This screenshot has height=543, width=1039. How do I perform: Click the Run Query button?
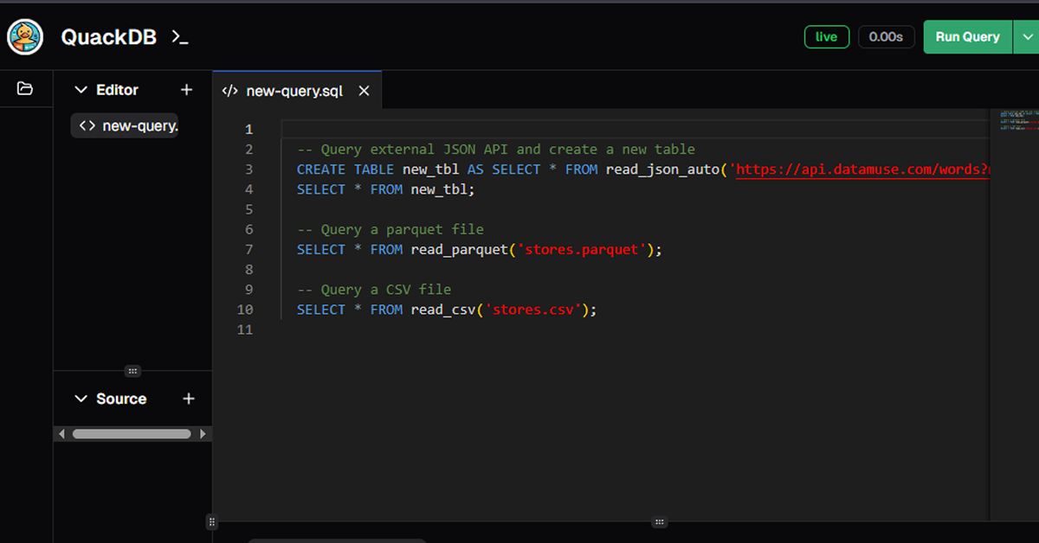tap(967, 37)
